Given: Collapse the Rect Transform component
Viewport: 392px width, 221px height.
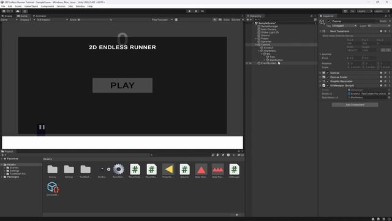Looking at the screenshot, I should pyautogui.click(x=320, y=31).
